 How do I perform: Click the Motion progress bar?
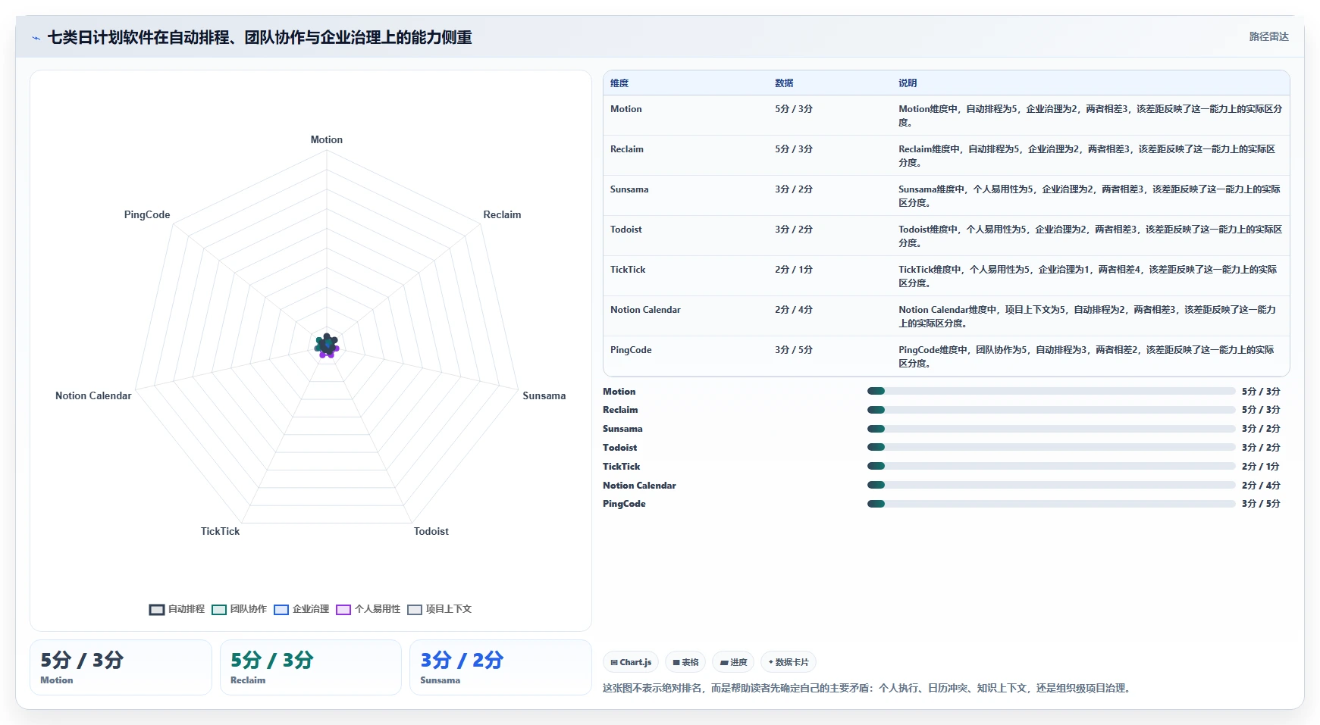[x=1051, y=391]
